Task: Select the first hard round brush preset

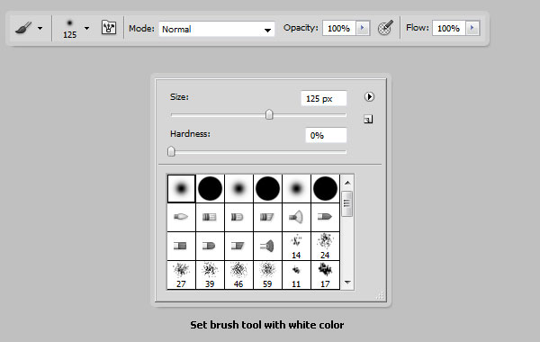Action: pos(210,188)
